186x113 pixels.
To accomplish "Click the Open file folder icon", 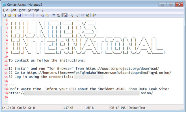I will 9,15.
